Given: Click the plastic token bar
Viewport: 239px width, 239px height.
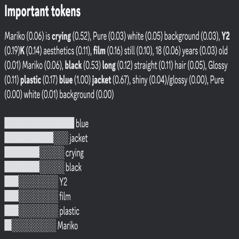Looking at the screenshot, I should pos(32,211).
